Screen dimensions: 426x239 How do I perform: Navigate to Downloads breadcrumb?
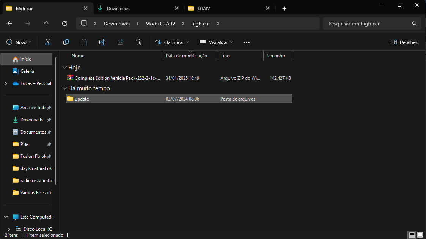click(116, 24)
